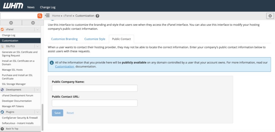Open Softaculous - Instant Installs

(x=18, y=123)
